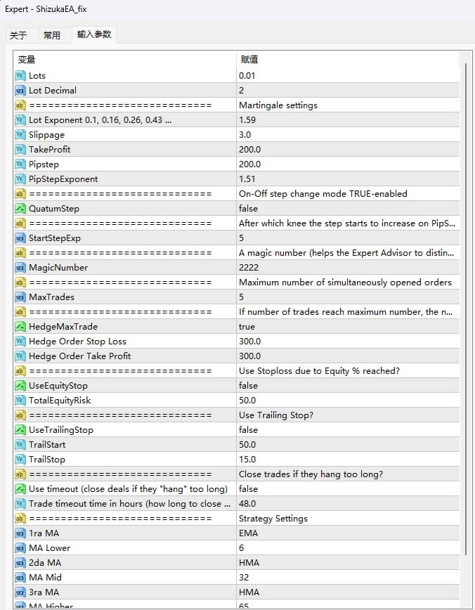Click the TotalEquityRisk variable icon
475x610 pixels.
point(20,401)
